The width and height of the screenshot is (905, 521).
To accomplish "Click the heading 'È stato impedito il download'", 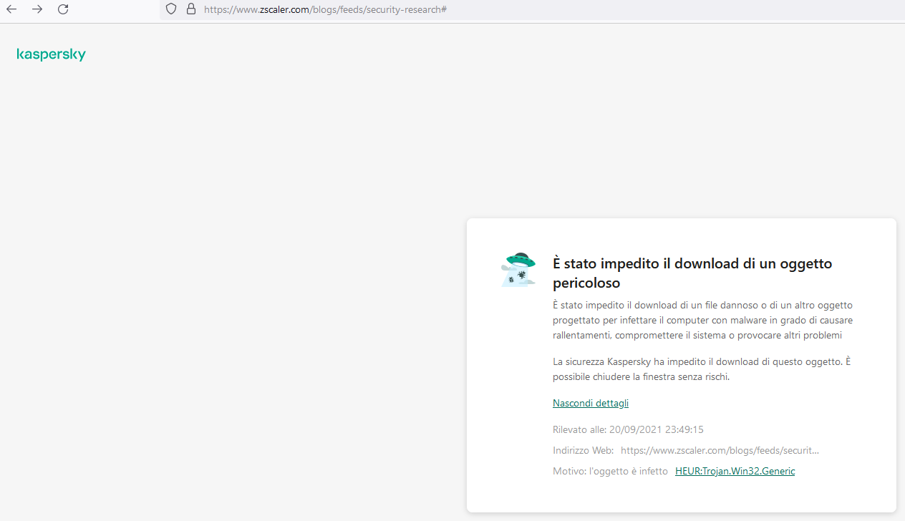I will (692, 273).
